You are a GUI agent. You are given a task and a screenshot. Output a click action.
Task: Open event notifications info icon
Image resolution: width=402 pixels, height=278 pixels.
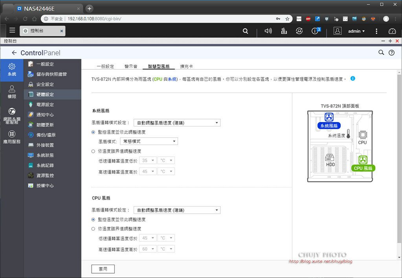point(316,31)
